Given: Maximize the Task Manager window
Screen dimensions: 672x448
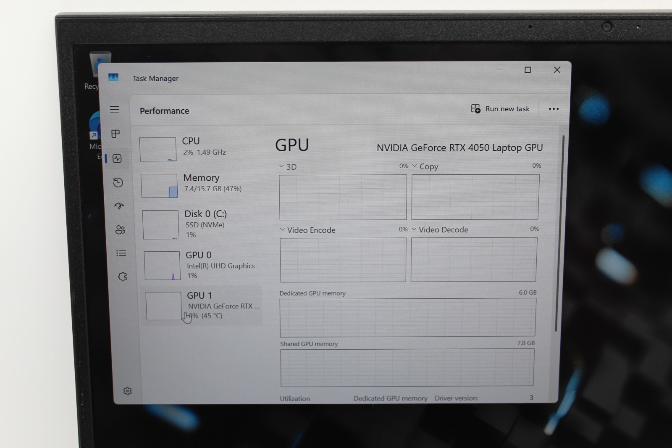Looking at the screenshot, I should [x=528, y=70].
